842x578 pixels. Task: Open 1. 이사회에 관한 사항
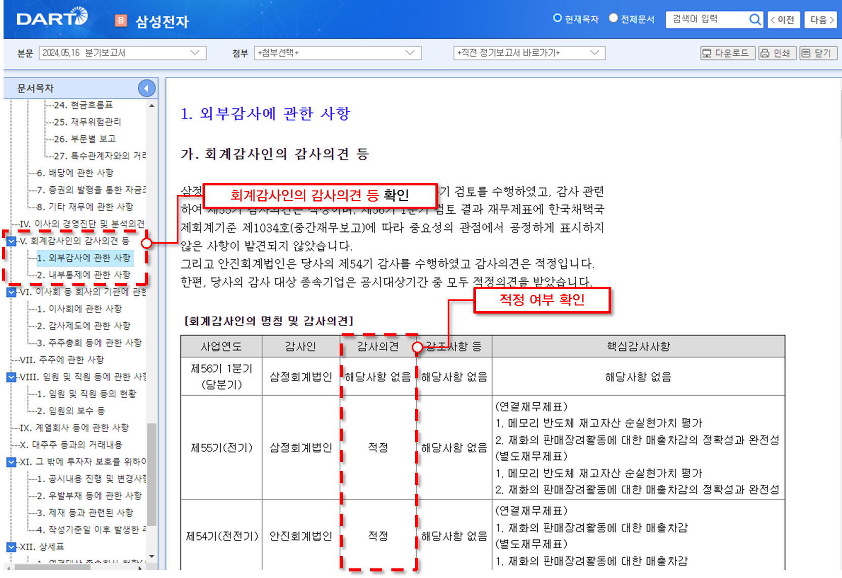click(79, 309)
